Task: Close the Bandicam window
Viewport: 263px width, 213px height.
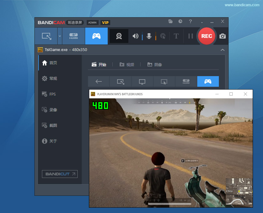Action: click(223, 22)
